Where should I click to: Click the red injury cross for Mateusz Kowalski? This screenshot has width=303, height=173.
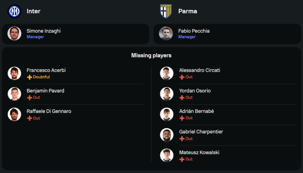coord(182,159)
